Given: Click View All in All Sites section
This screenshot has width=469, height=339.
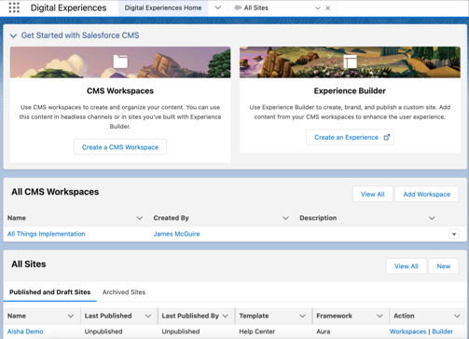Looking at the screenshot, I should pos(407,266).
